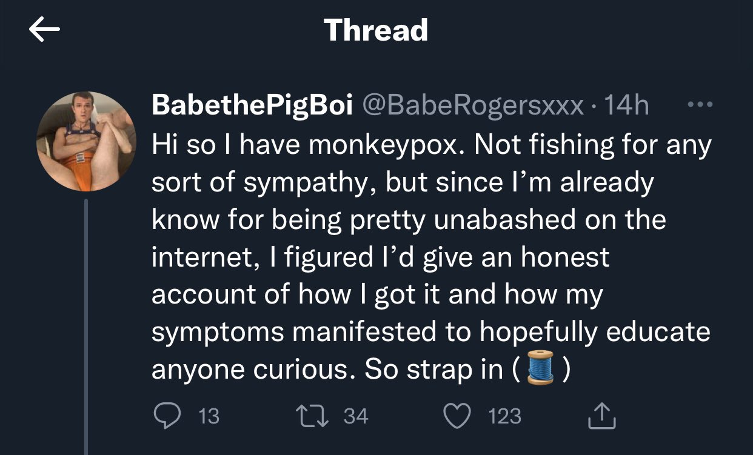Retweet using the retweet arrows icon
This screenshot has width=753, height=455.
point(311,416)
